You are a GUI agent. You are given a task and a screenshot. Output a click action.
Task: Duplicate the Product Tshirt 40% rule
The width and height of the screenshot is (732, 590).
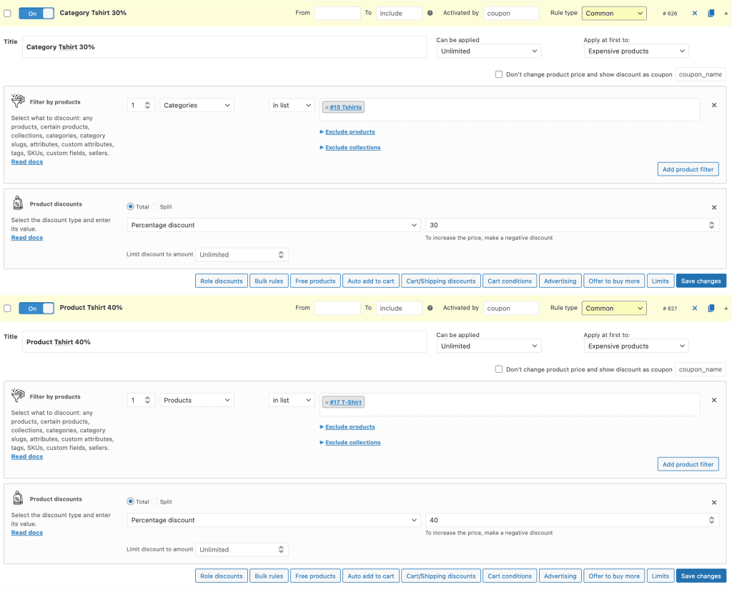point(711,309)
